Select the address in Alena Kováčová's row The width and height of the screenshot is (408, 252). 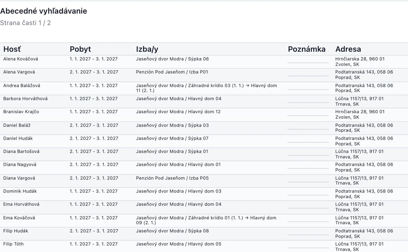click(360, 62)
